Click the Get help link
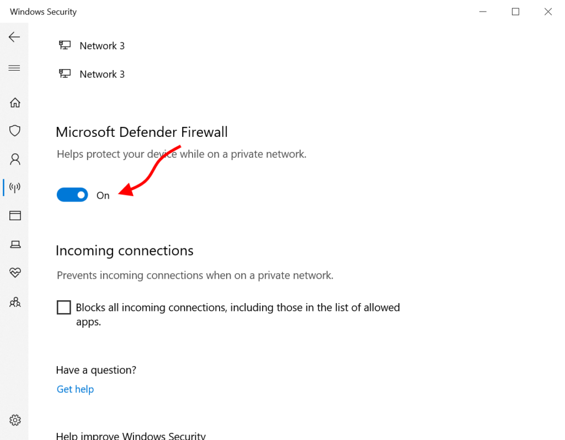Viewport: 565px width, 440px height. pos(75,389)
